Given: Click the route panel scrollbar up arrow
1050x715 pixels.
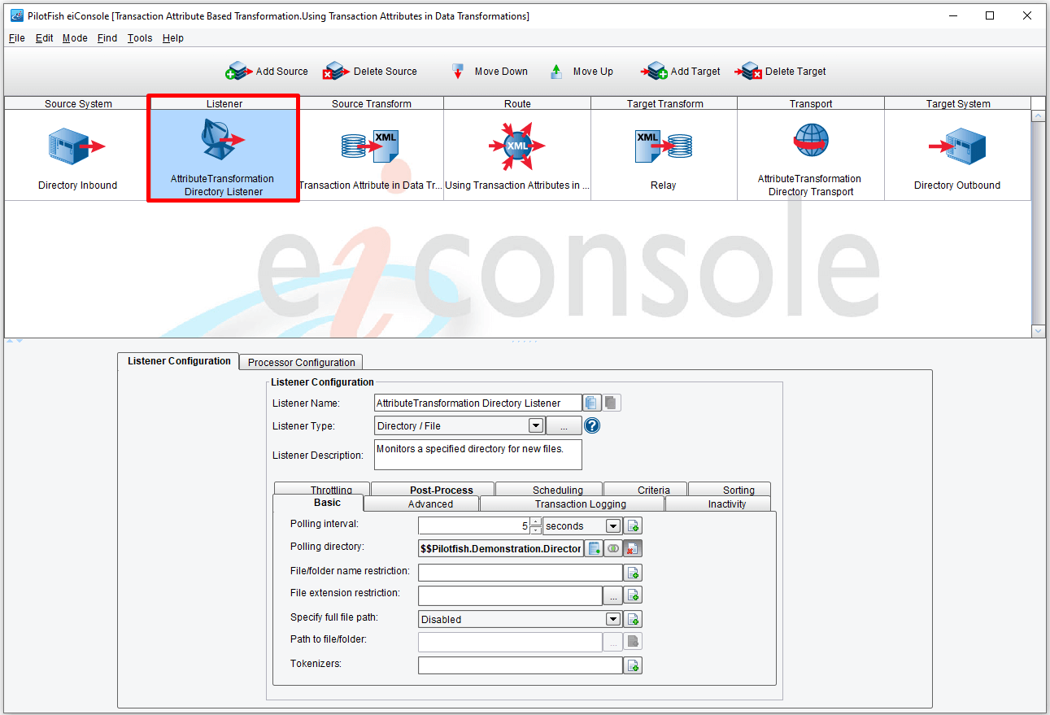Looking at the screenshot, I should (1038, 116).
